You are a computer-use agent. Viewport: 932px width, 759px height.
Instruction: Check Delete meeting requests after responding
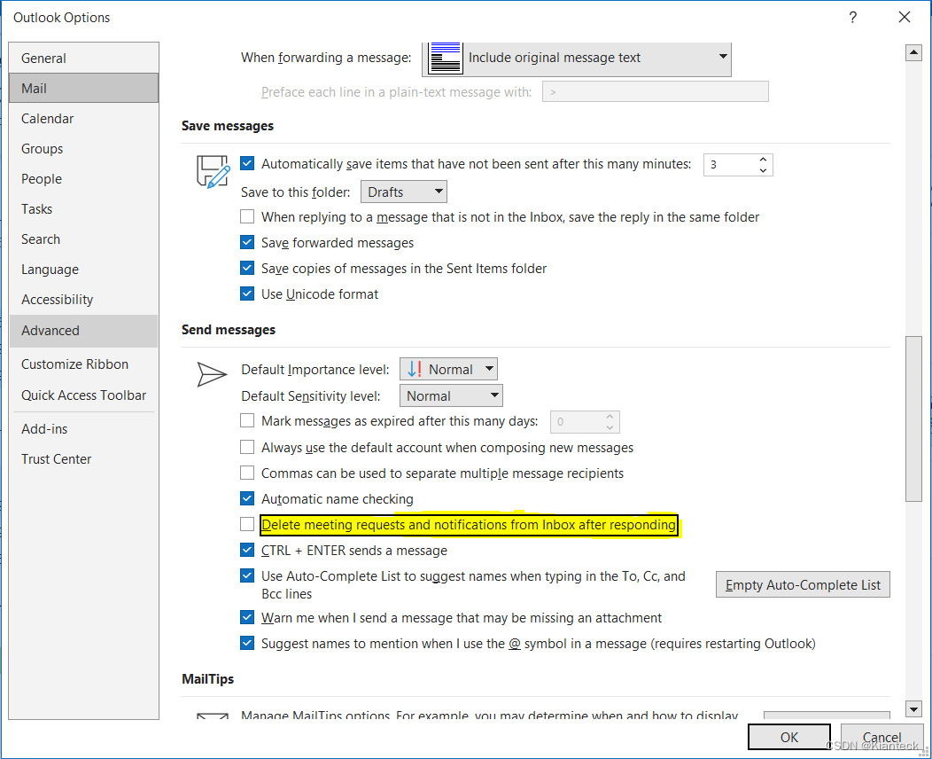[247, 523]
